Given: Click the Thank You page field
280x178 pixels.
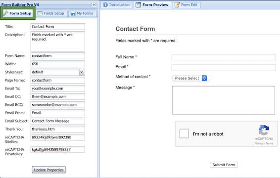Looking at the screenshot, I should [x=58, y=129].
